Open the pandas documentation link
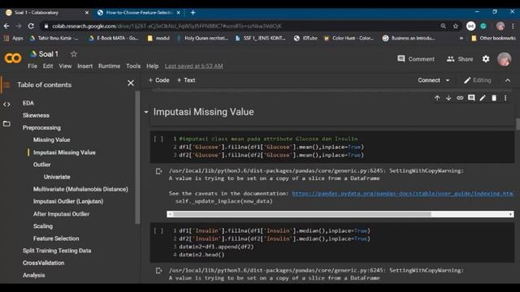The height and width of the screenshot is (292, 520). coord(402,193)
